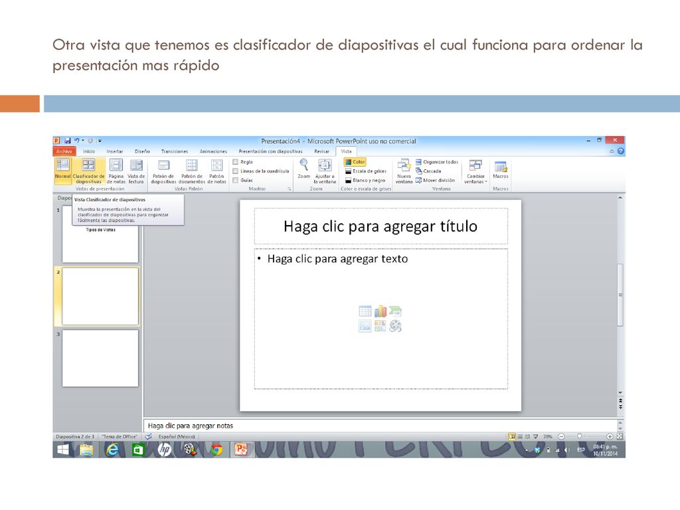Viewport: 680px width, 510px height.
Task: Click the Zoom magnifier tool
Action: [304, 169]
